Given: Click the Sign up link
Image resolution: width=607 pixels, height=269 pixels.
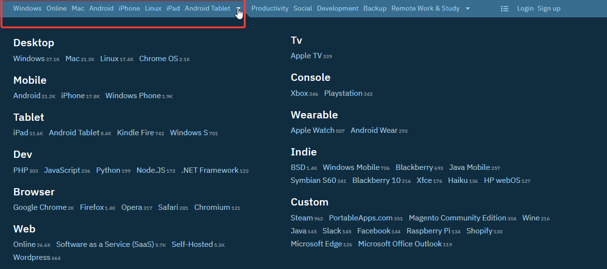Looking at the screenshot, I should pyautogui.click(x=549, y=9).
